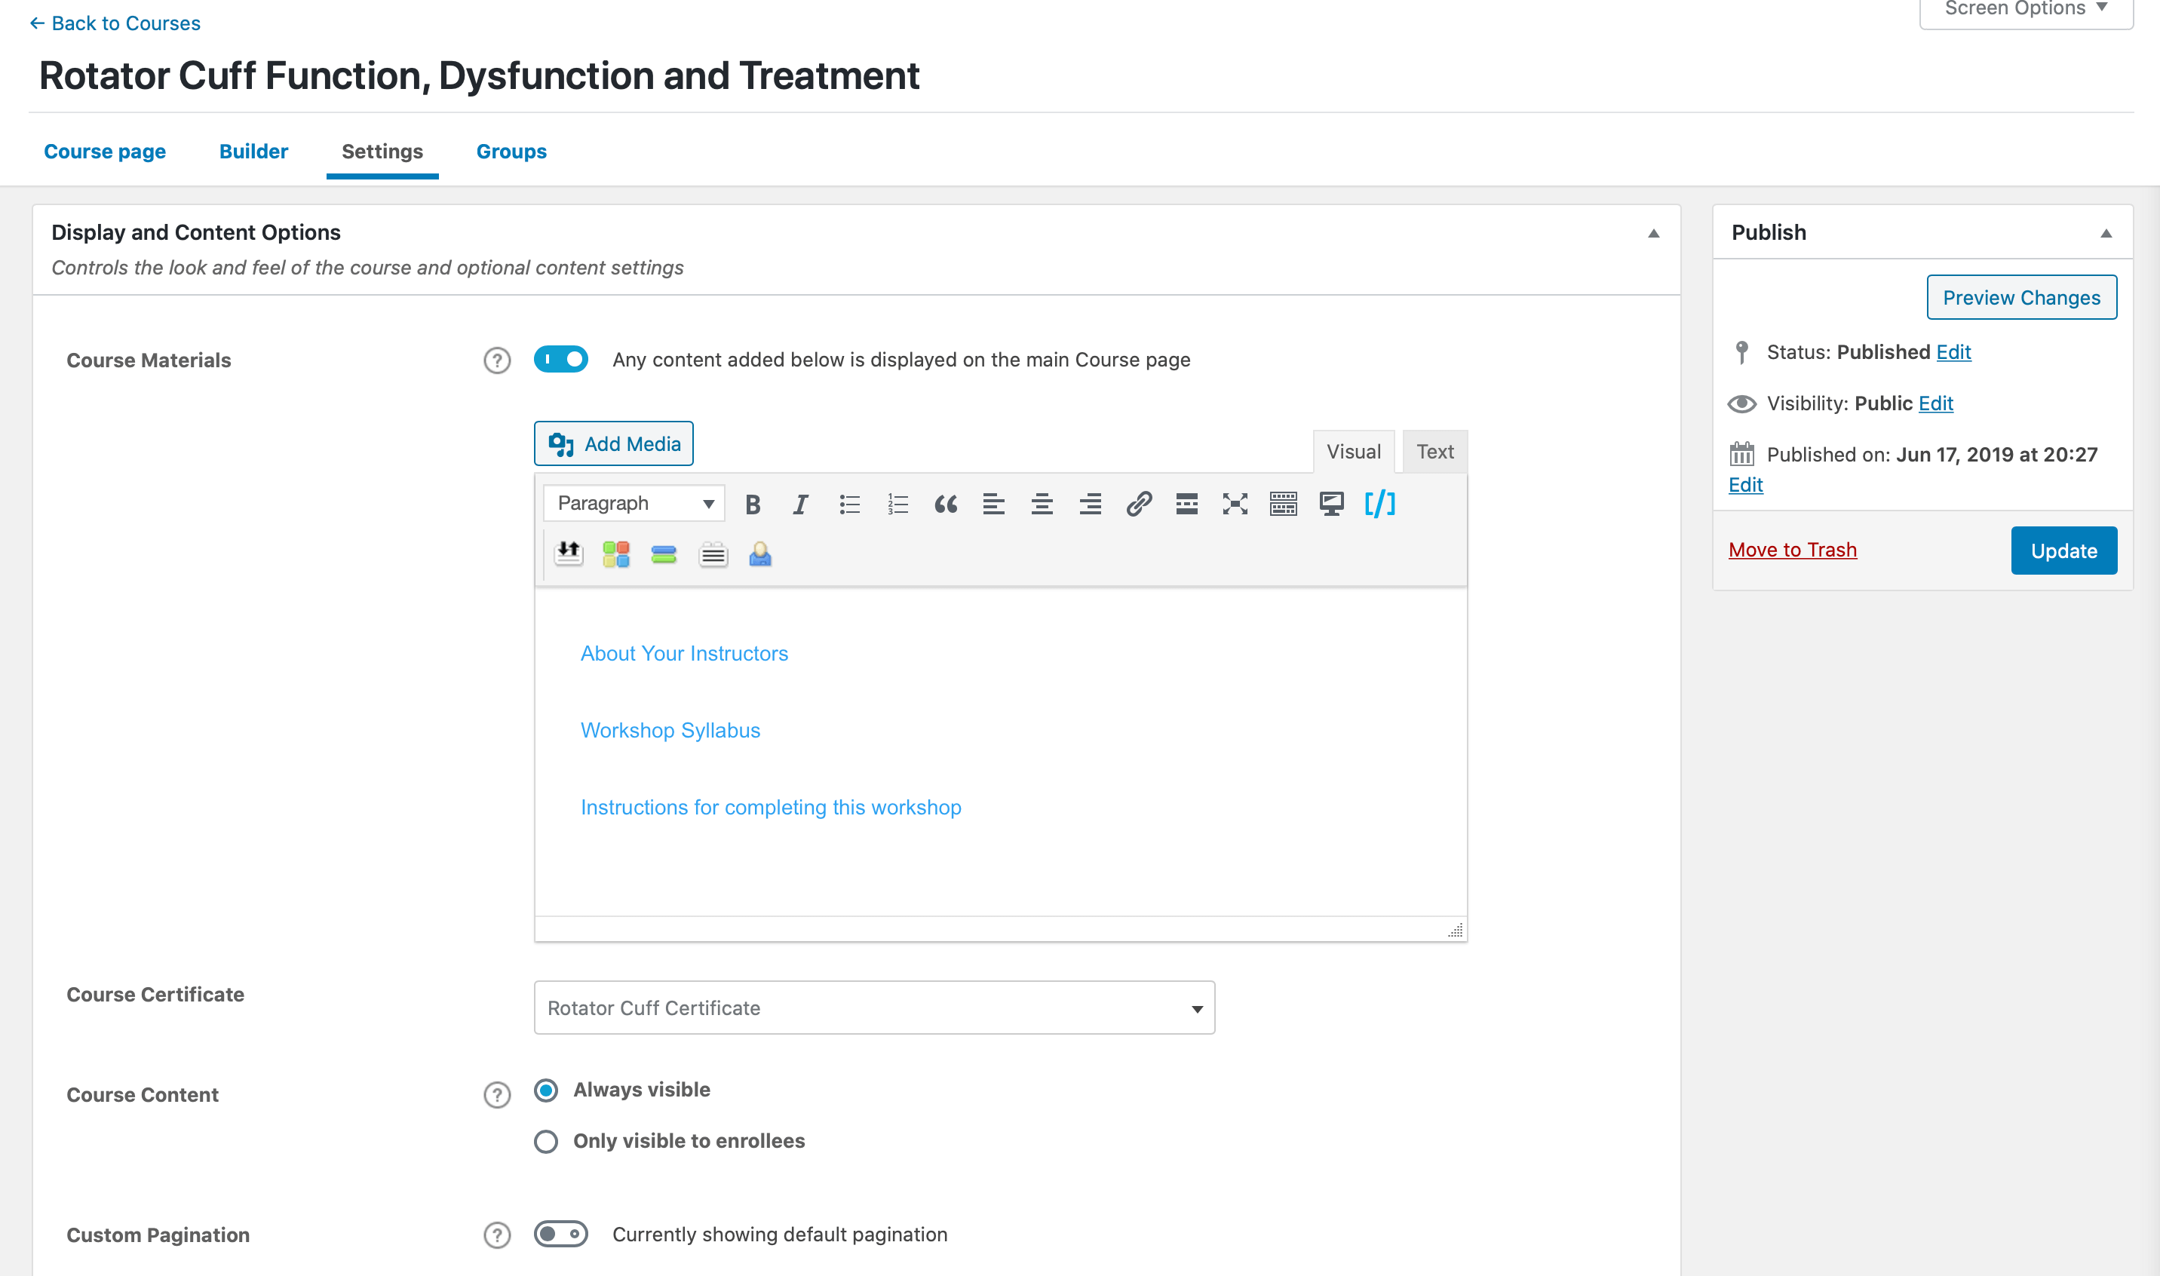This screenshot has width=2160, height=1276.
Task: Click 'Currently showing default pagination' text
Action: [x=780, y=1235]
